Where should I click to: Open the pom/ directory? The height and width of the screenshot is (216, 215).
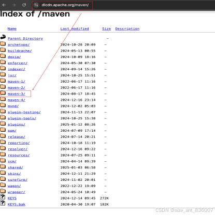12,131
